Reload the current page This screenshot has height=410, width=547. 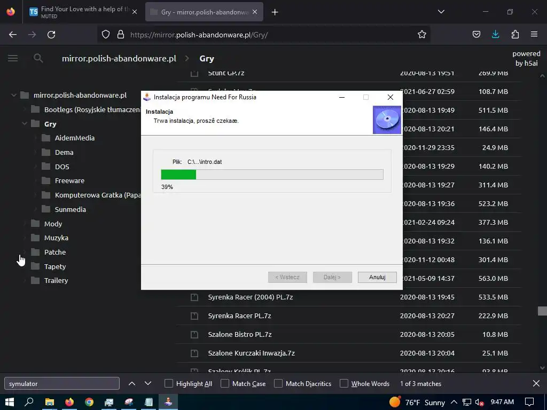point(51,35)
